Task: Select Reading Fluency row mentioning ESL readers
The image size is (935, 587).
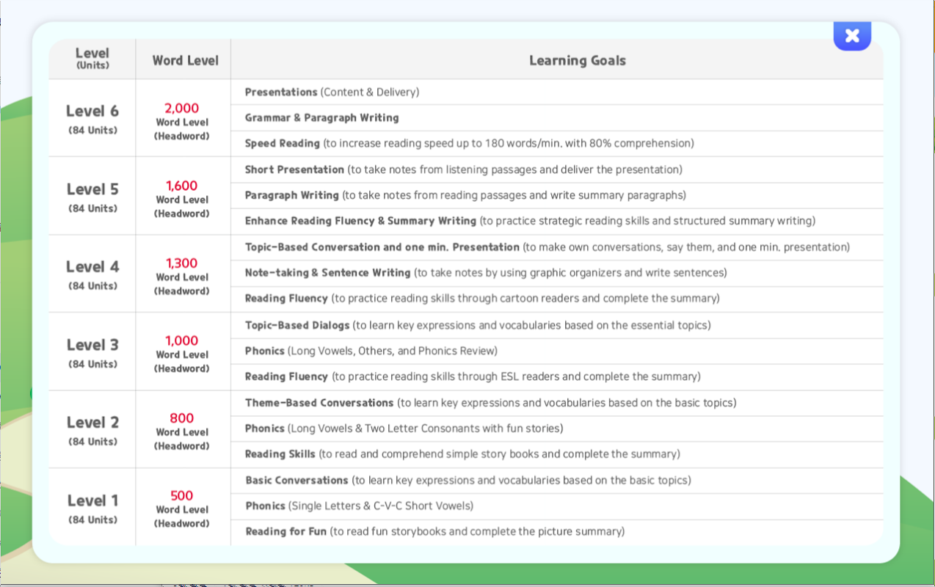Action: click(x=557, y=376)
